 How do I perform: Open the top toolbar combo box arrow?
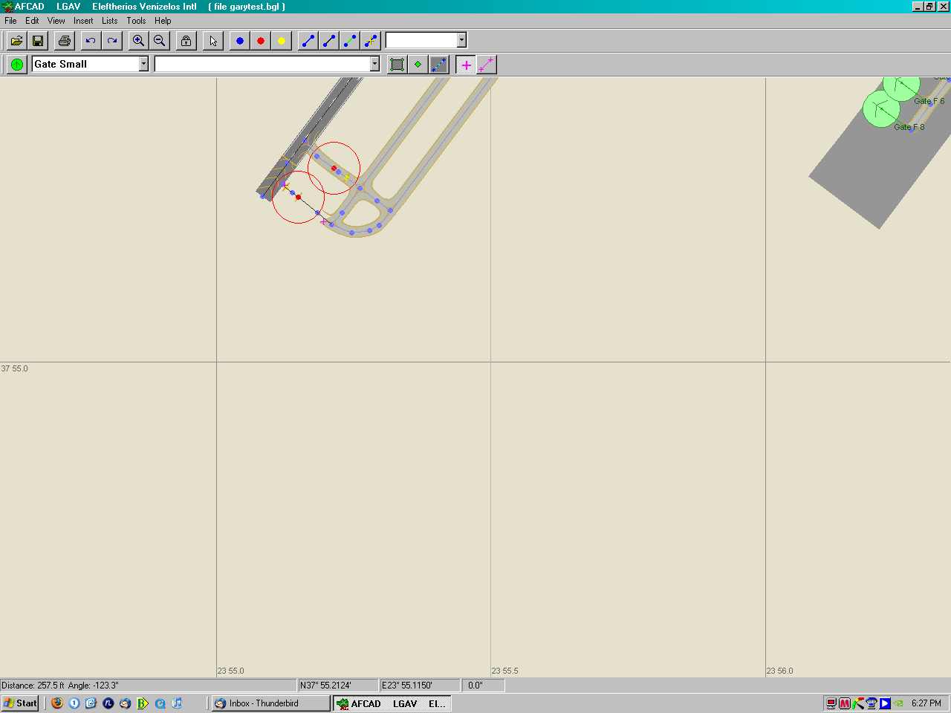461,40
